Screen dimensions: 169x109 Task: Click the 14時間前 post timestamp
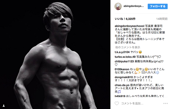162,19
